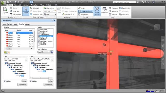Open Unhide All dropdown arrow
Viewport: 166px width, 93px height.
[74, 14]
